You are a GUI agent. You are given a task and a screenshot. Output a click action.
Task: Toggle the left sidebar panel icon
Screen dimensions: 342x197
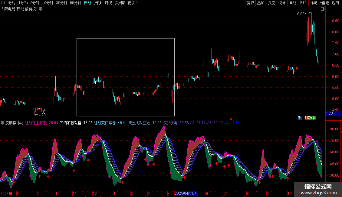(3, 3)
